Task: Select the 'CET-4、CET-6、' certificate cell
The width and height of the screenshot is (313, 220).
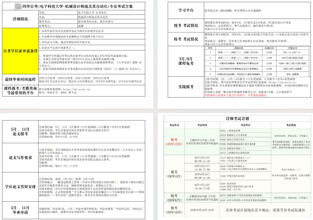Action: tap(292, 52)
